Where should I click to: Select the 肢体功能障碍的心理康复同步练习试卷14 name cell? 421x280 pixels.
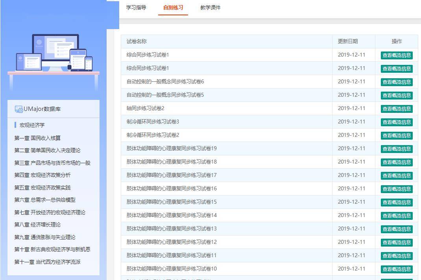[227, 215]
